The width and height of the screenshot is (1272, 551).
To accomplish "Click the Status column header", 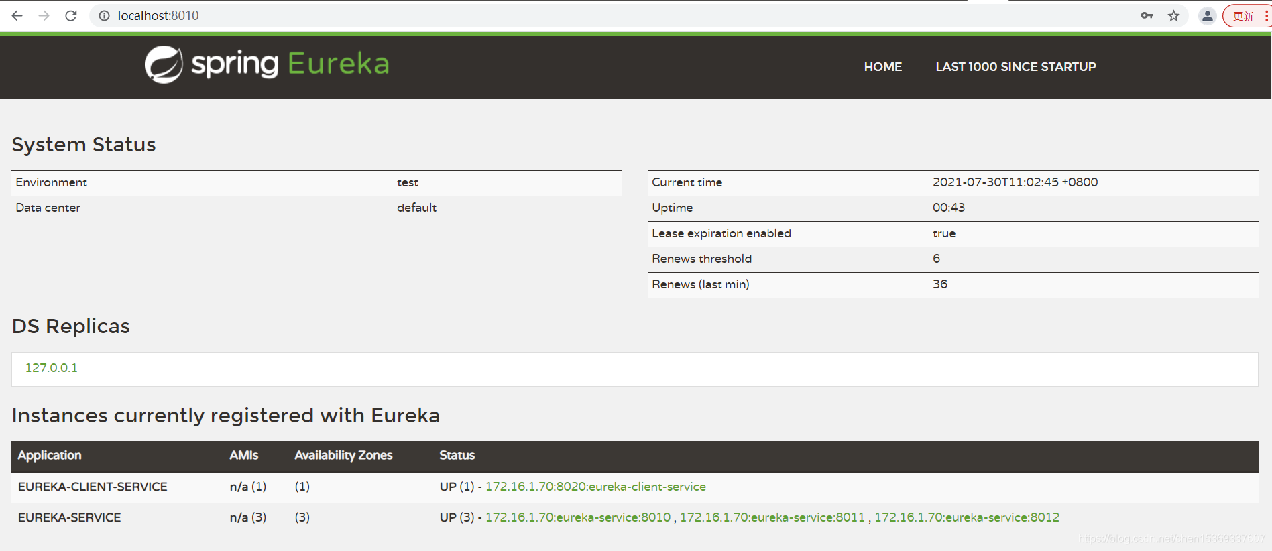I will point(457,455).
